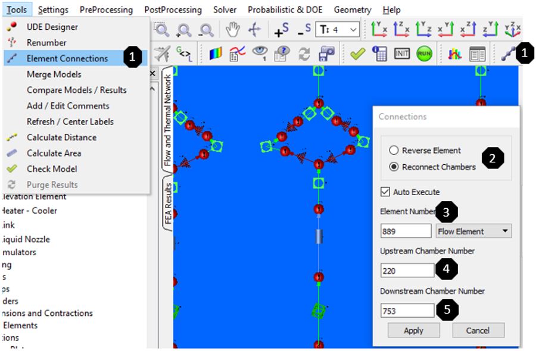The width and height of the screenshot is (536, 351).
Task: Click the green check model checkmark icon
Action: (x=357, y=54)
